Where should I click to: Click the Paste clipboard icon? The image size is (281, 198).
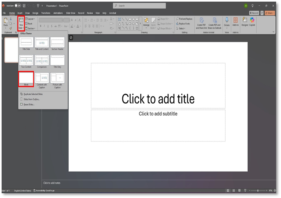(x=6, y=21)
